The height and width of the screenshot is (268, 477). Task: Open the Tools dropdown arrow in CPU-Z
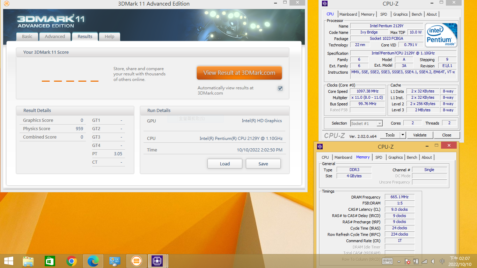click(403, 135)
